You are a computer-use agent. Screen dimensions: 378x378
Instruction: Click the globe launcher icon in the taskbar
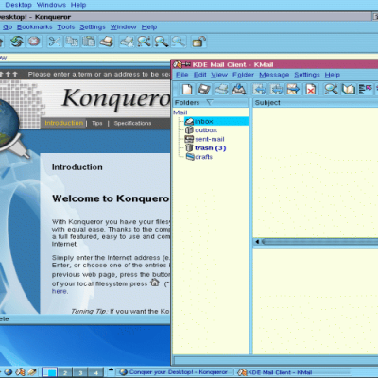(x=9, y=372)
